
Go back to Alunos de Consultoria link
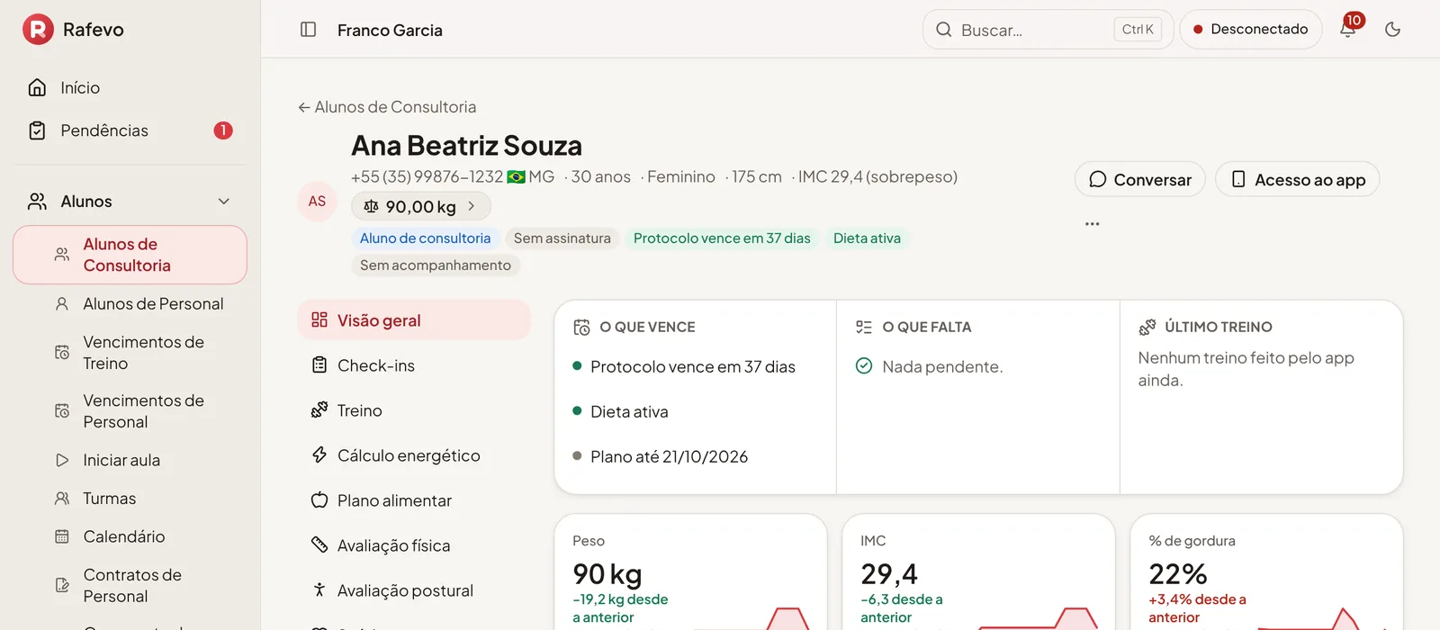387,107
